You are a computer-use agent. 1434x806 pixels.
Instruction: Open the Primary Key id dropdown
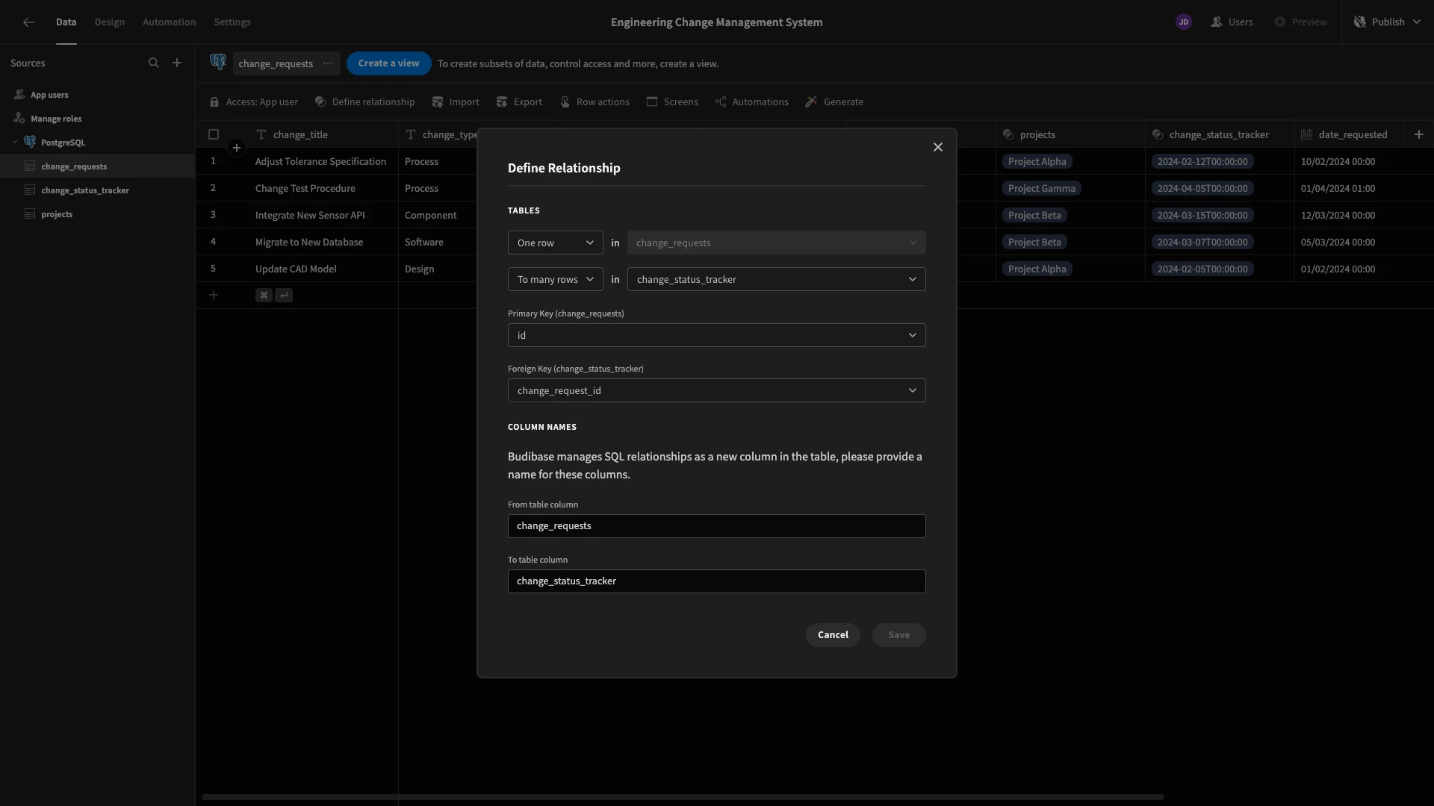(716, 335)
